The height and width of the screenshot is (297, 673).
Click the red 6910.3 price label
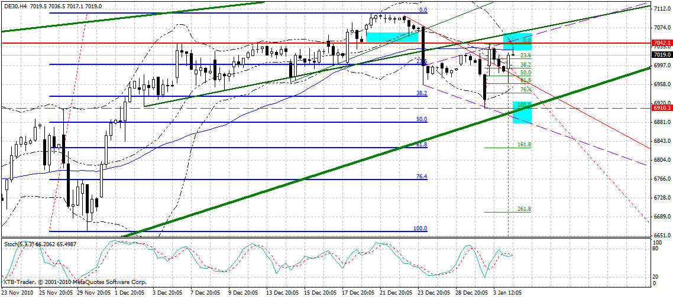(662, 109)
